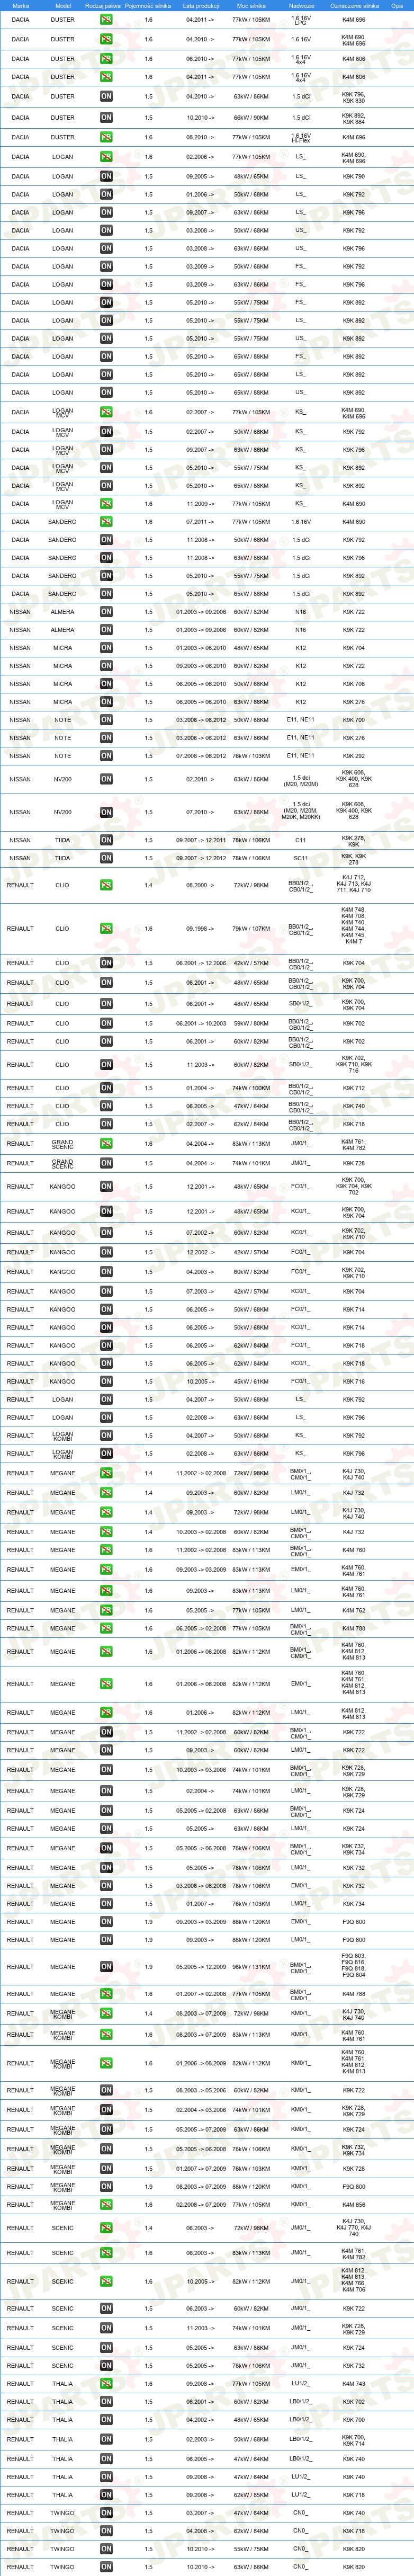
Task: Select the K4M 743 engine code cell
Action: 354,2383
